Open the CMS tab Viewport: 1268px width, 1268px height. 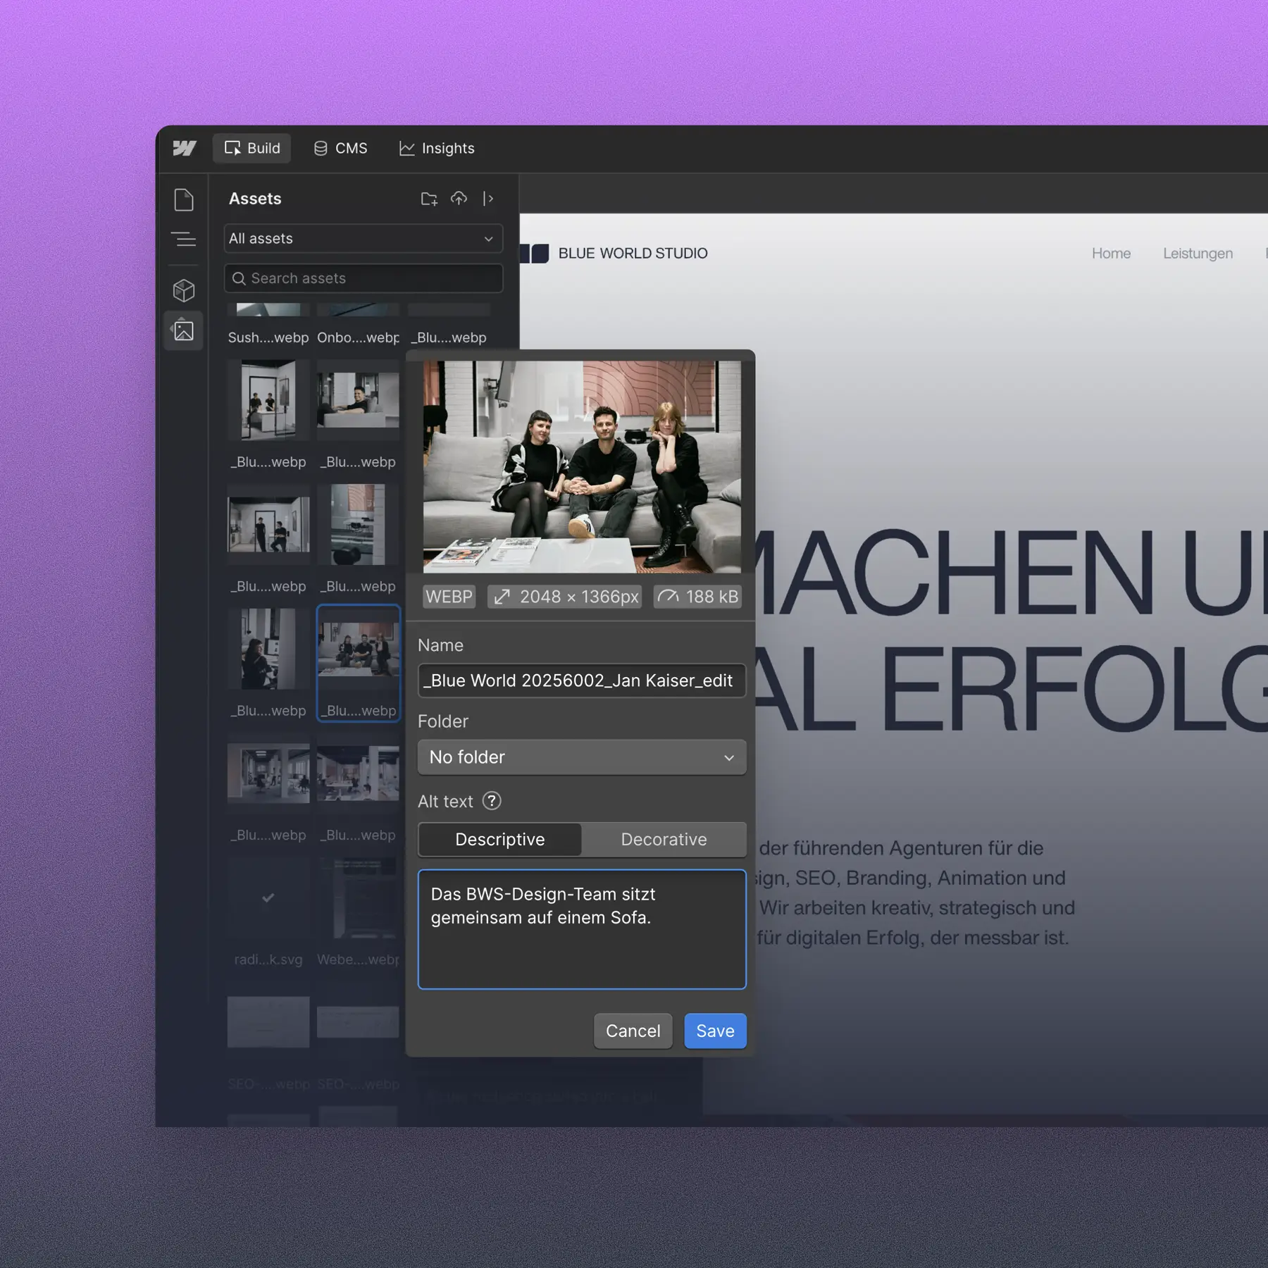[340, 148]
